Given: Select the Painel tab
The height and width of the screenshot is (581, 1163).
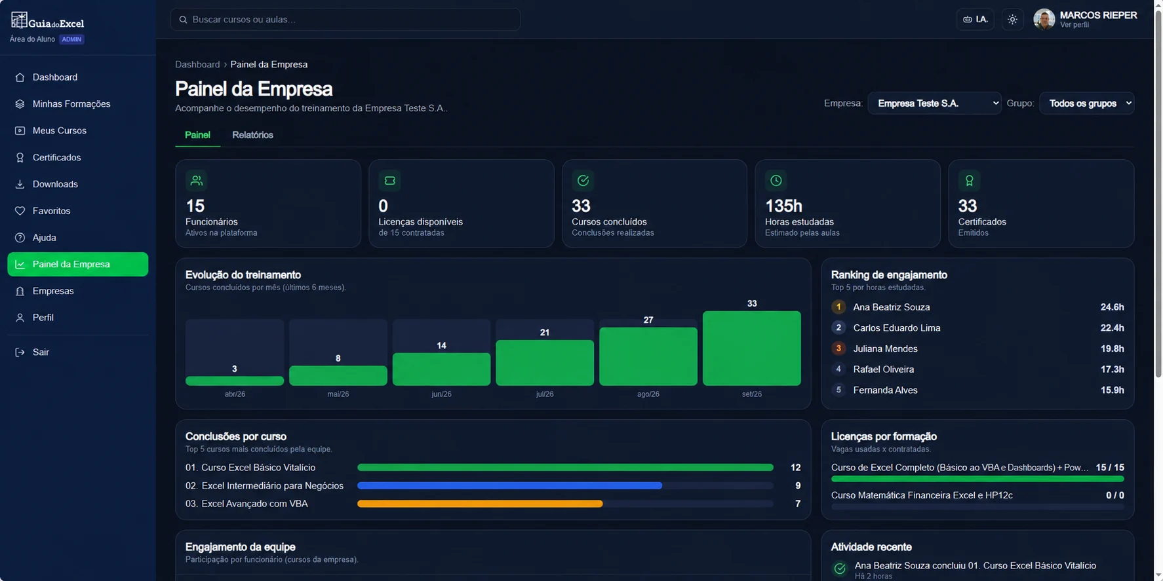Looking at the screenshot, I should [x=197, y=135].
